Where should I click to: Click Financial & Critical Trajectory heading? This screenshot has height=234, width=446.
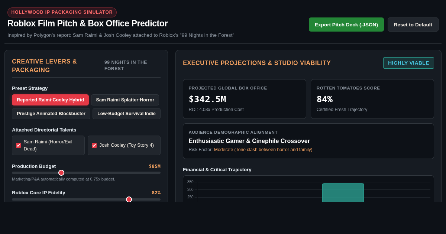coord(217,169)
